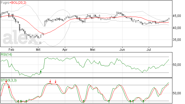Select the Apr month label on the axis
185x104 pixels.
(x=65, y=49)
